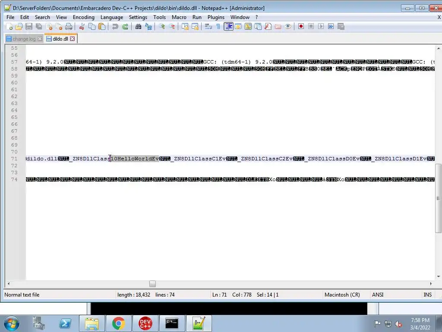Print the document using the printer icon
Screen dimensions: 442x332
69,26
